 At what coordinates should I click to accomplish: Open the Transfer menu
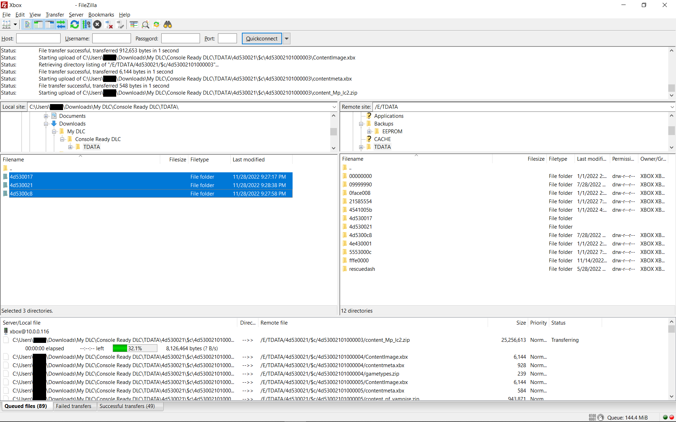pyautogui.click(x=55, y=15)
